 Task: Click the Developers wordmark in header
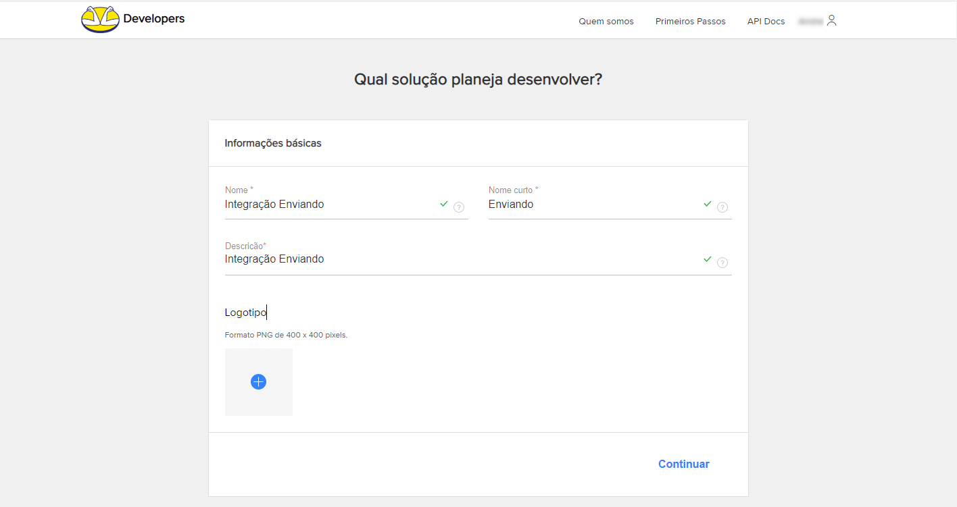(154, 19)
